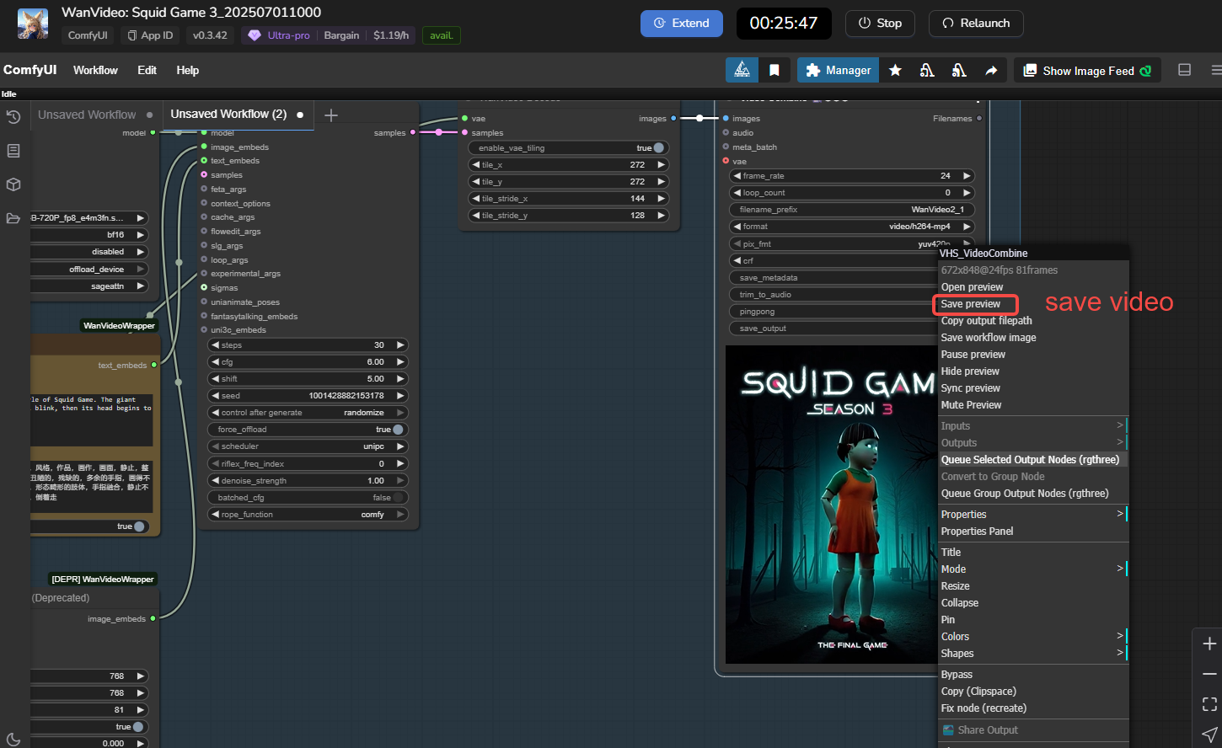1222x748 pixels.
Task: Open the scheduler unipc dropdown
Action: click(x=308, y=446)
